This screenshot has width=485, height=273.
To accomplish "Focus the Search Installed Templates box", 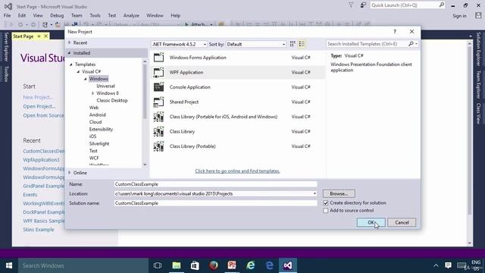I will (x=367, y=44).
